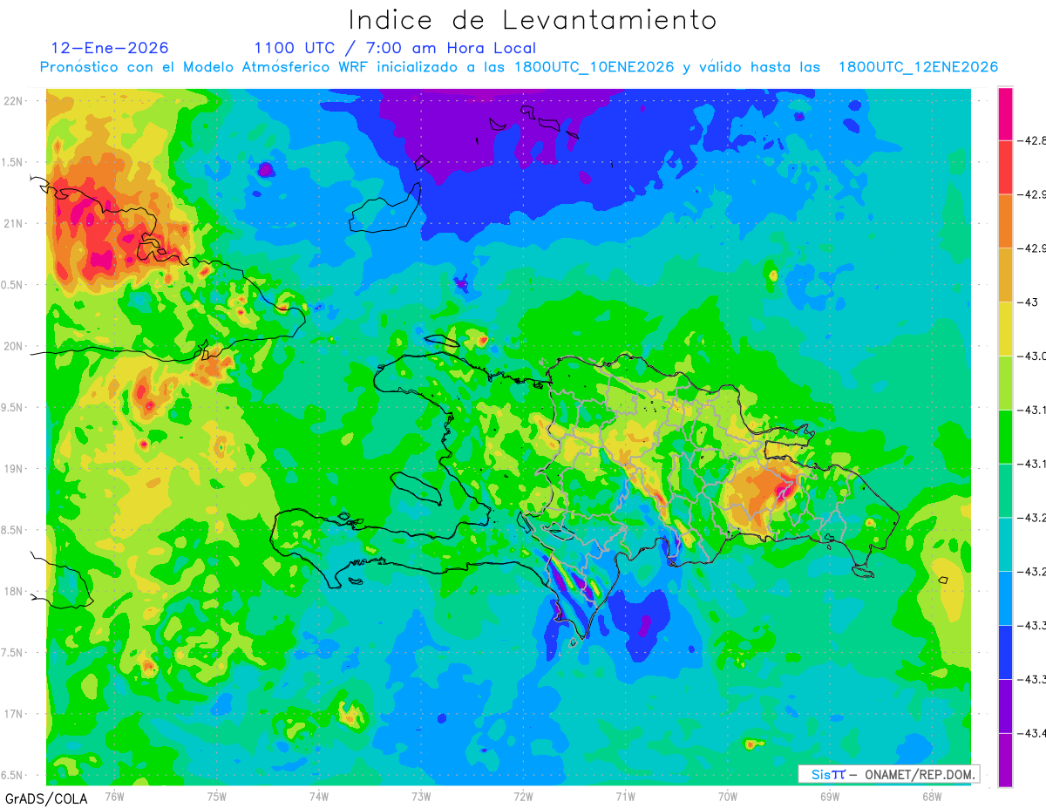Click the cyan colorbar swatch
This screenshot has width=1046, height=808.
point(1005,544)
